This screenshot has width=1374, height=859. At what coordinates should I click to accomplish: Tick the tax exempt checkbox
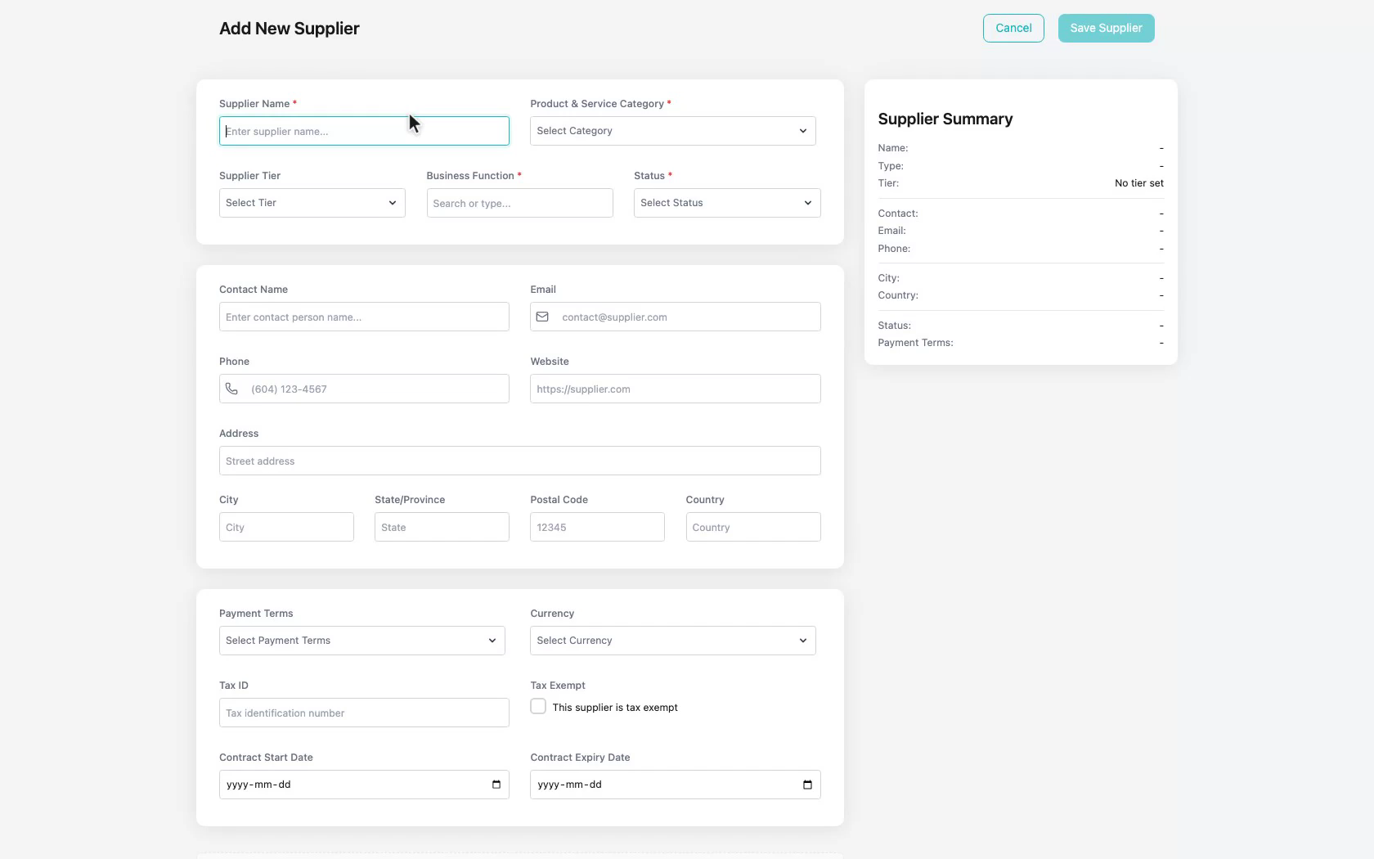(538, 707)
